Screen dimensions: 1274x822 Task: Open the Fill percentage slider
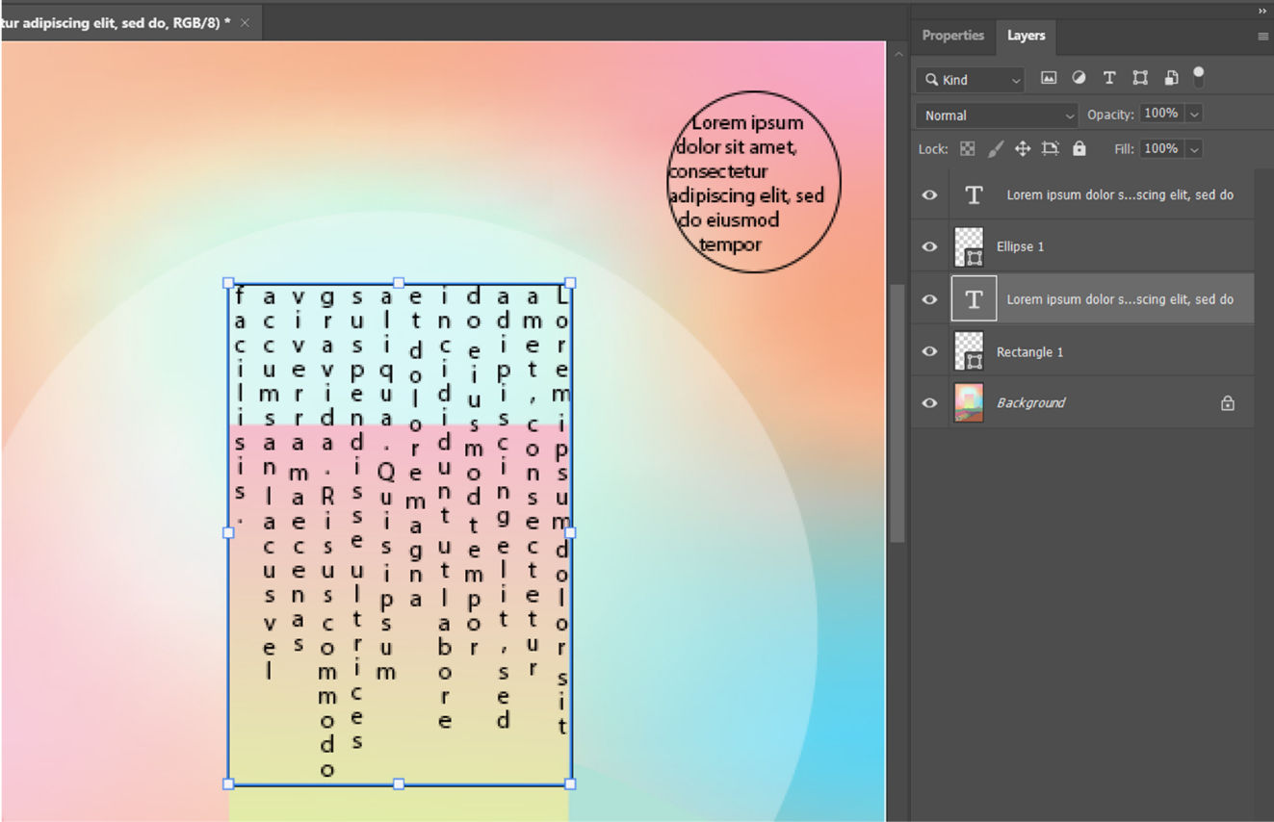point(1194,148)
